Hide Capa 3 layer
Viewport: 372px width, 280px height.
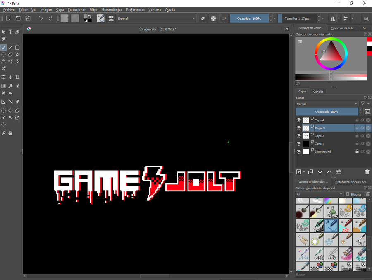pyautogui.click(x=299, y=128)
